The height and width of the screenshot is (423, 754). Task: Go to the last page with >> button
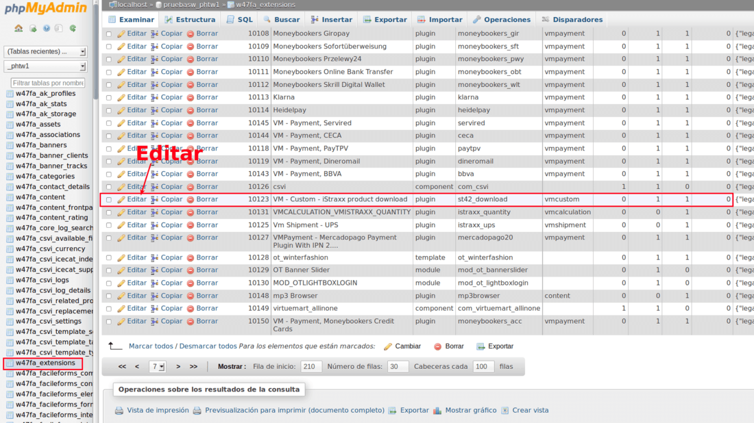pyautogui.click(x=193, y=367)
